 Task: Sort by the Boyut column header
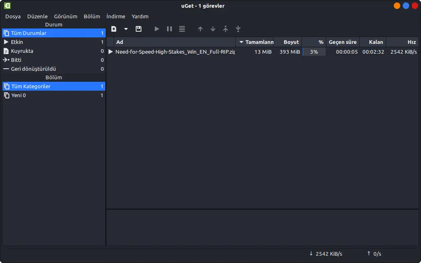pos(288,42)
